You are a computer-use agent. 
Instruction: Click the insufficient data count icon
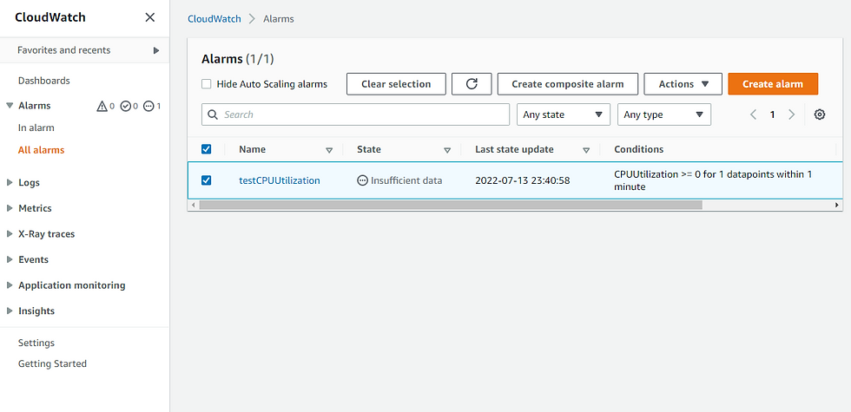tap(148, 106)
